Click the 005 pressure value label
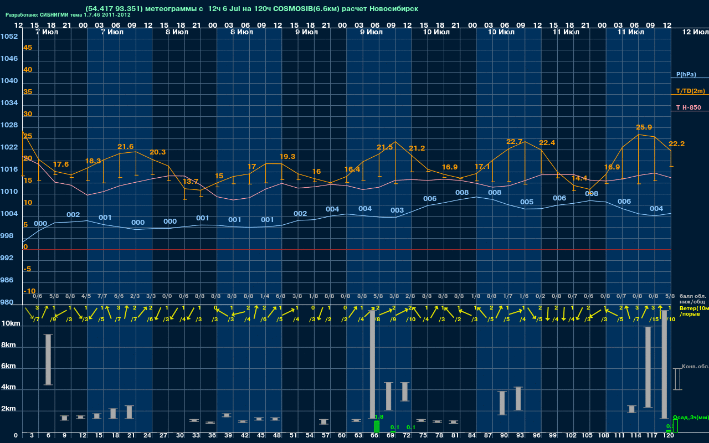This screenshot has width=709, height=443. [527, 202]
